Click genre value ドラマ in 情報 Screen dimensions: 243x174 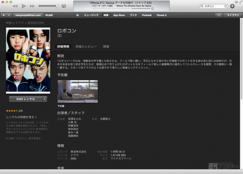(75, 155)
